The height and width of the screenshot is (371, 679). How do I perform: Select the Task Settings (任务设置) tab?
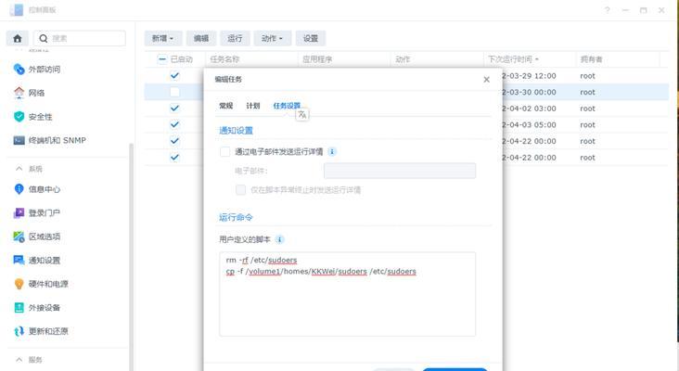[x=287, y=106]
